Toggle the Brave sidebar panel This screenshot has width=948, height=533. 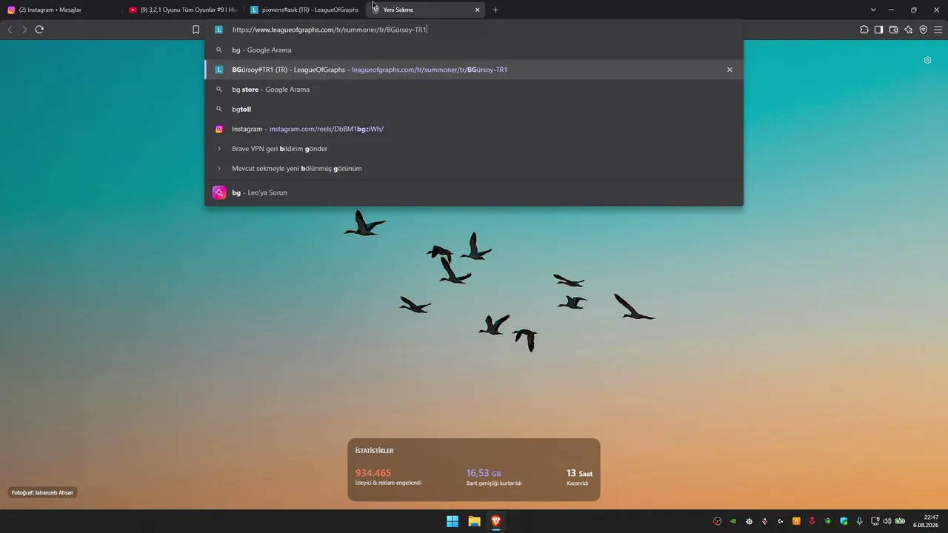tap(878, 30)
